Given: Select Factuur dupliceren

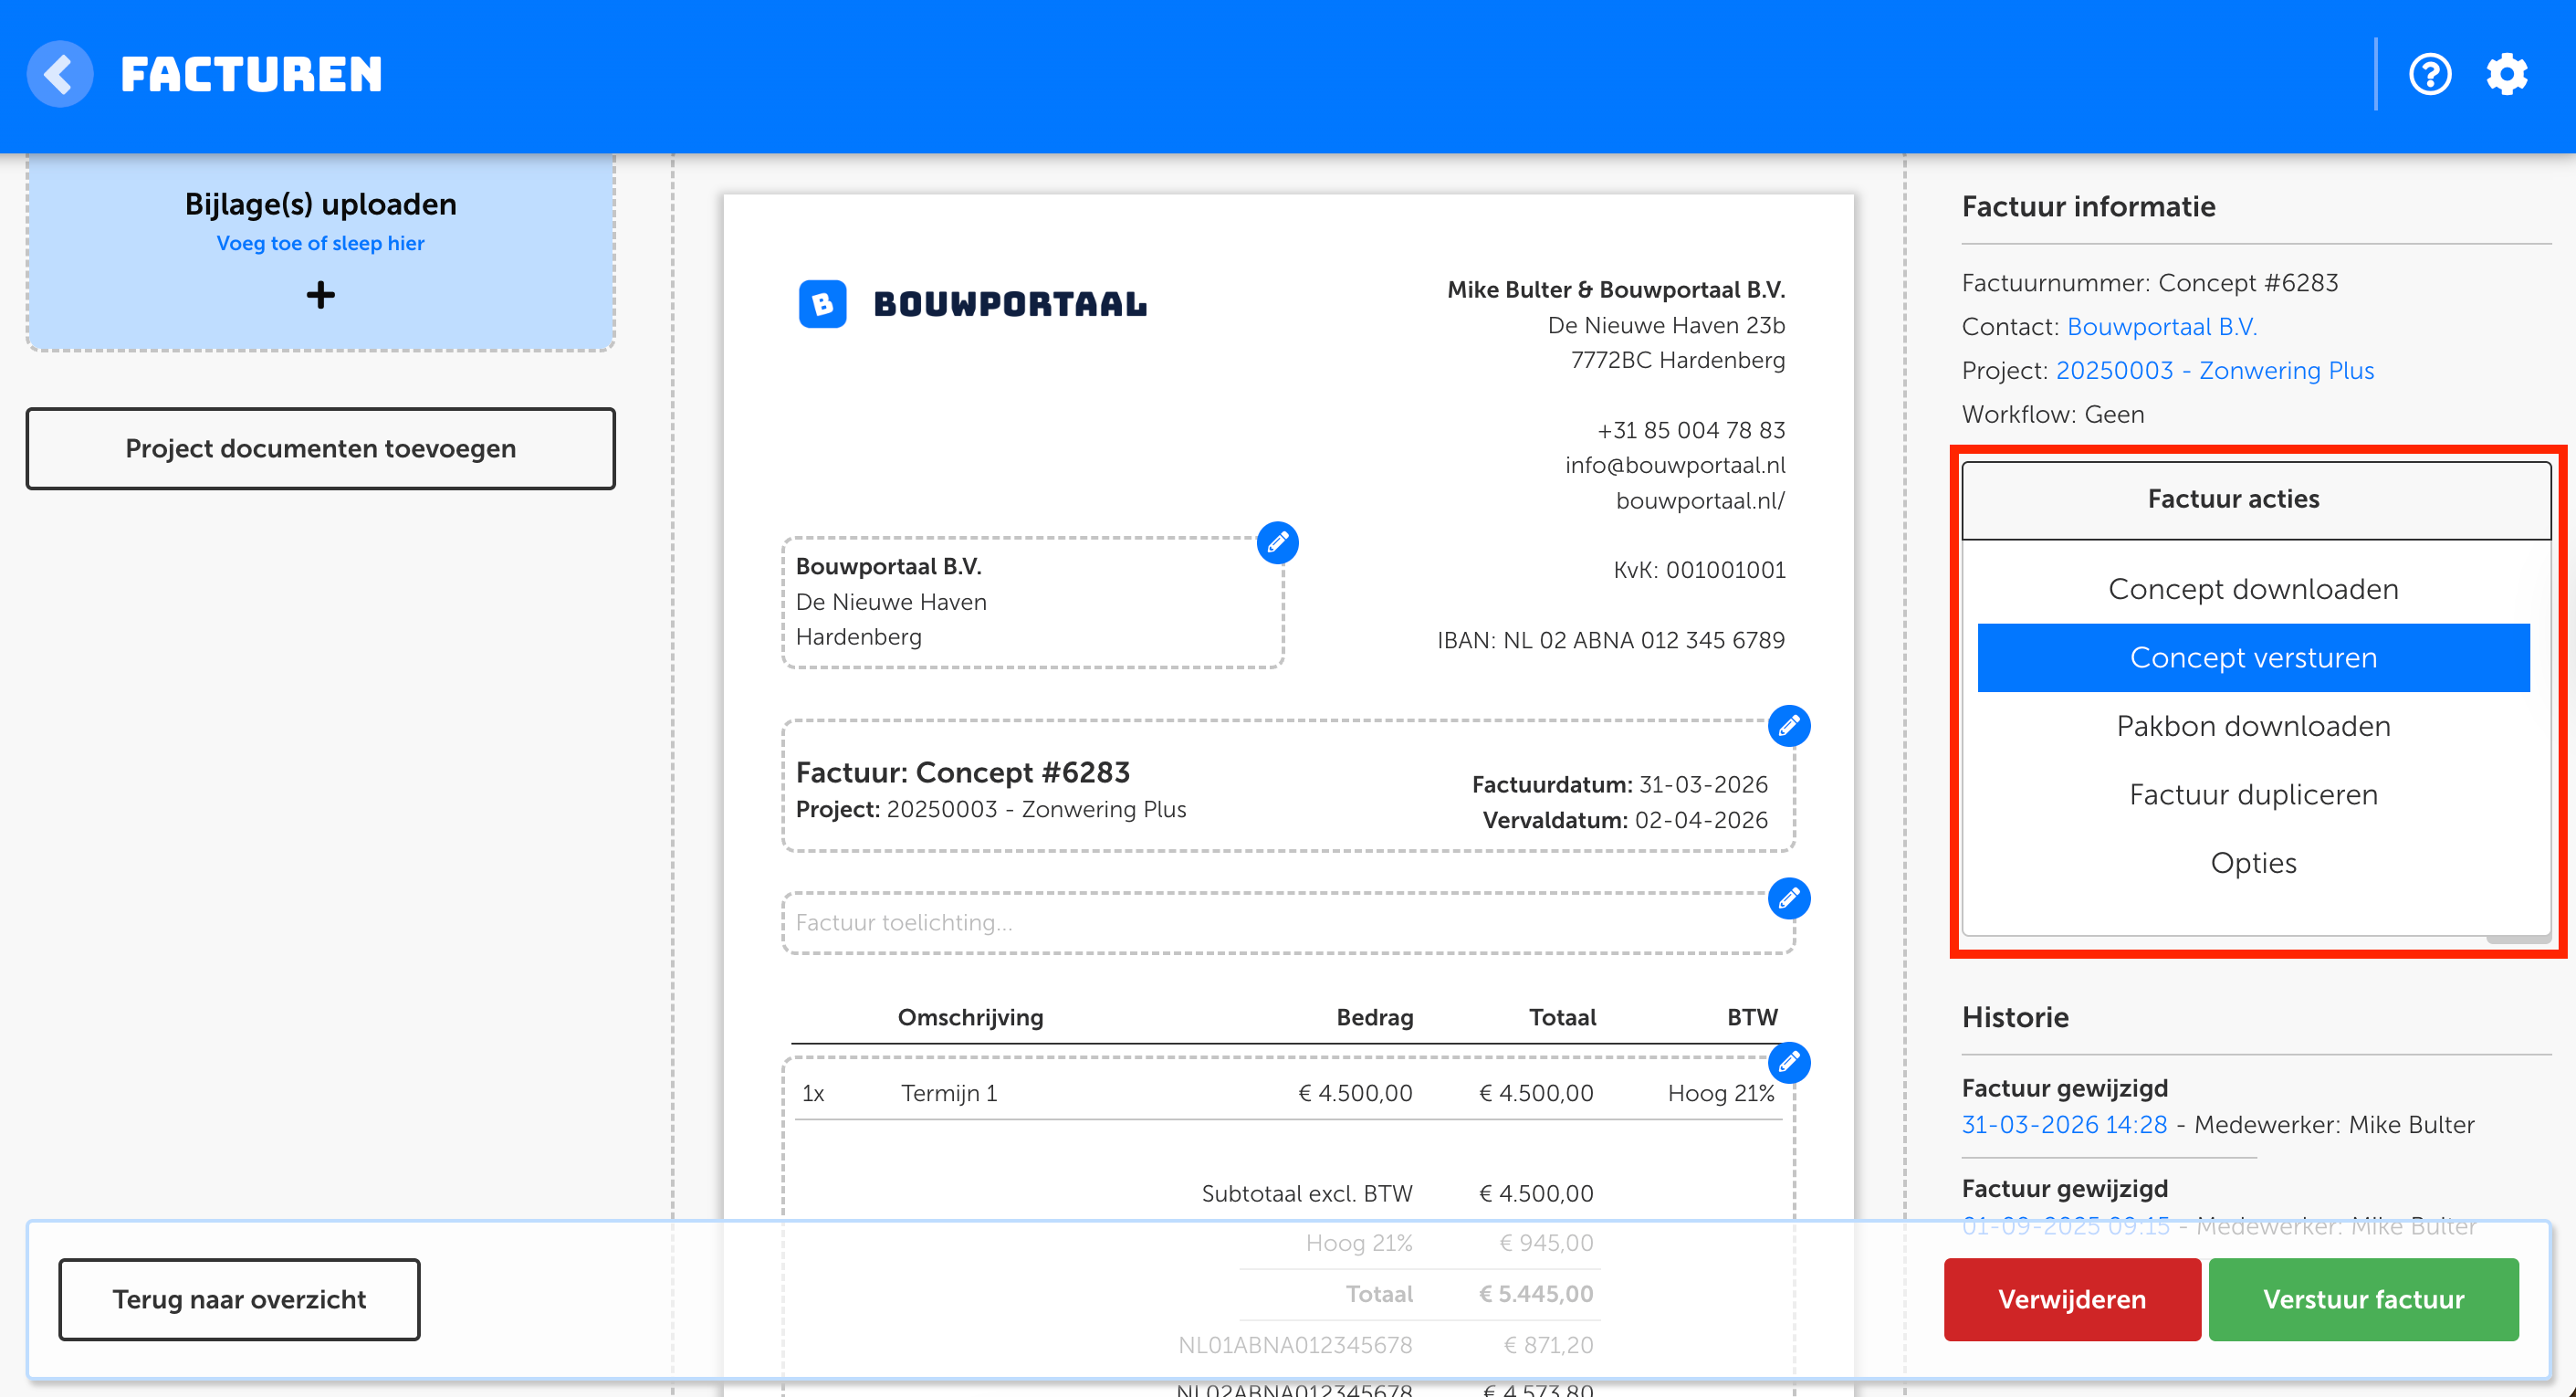Looking at the screenshot, I should point(2253,795).
